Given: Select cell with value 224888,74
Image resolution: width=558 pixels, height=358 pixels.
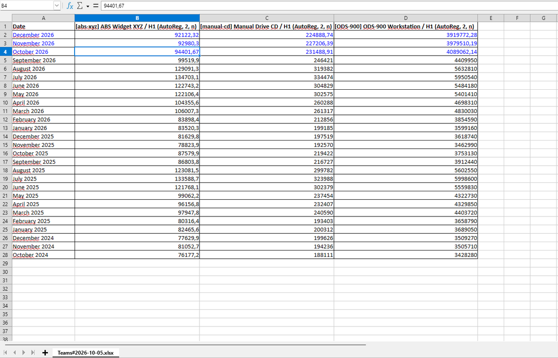Looking at the screenshot, I should click(267, 35).
